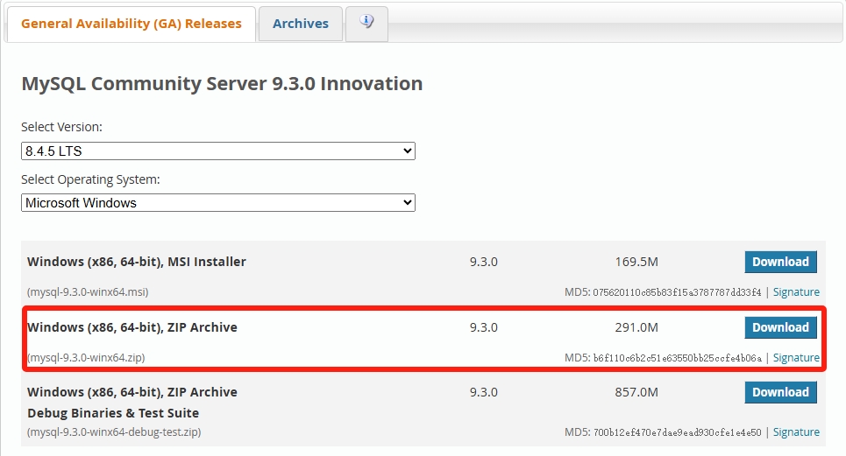Select General Availability (GA) Releases tab
This screenshot has width=846, height=456.
pos(131,24)
